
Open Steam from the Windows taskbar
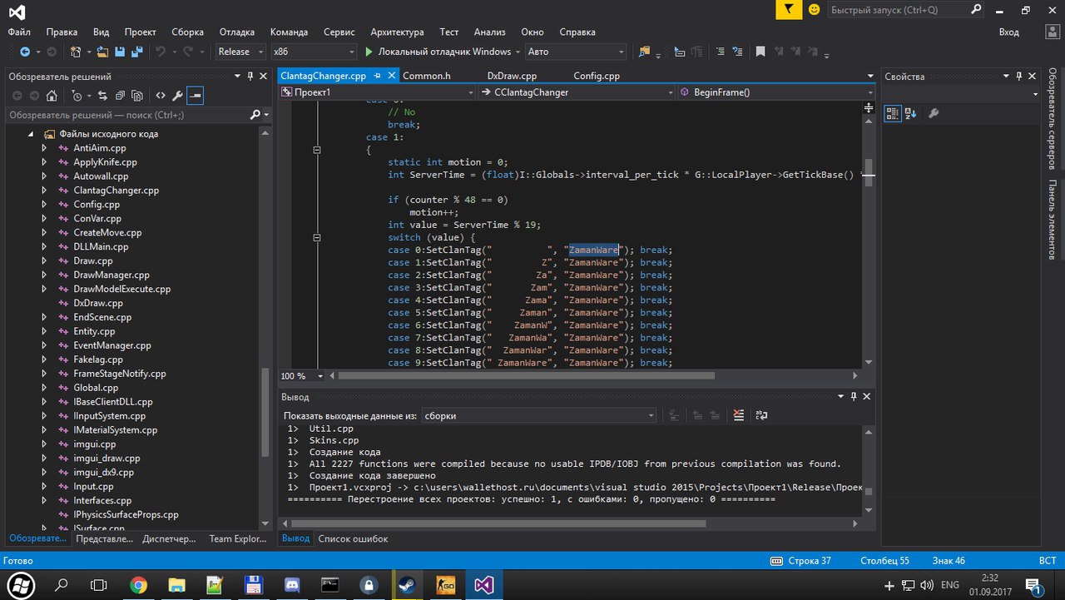tap(407, 584)
